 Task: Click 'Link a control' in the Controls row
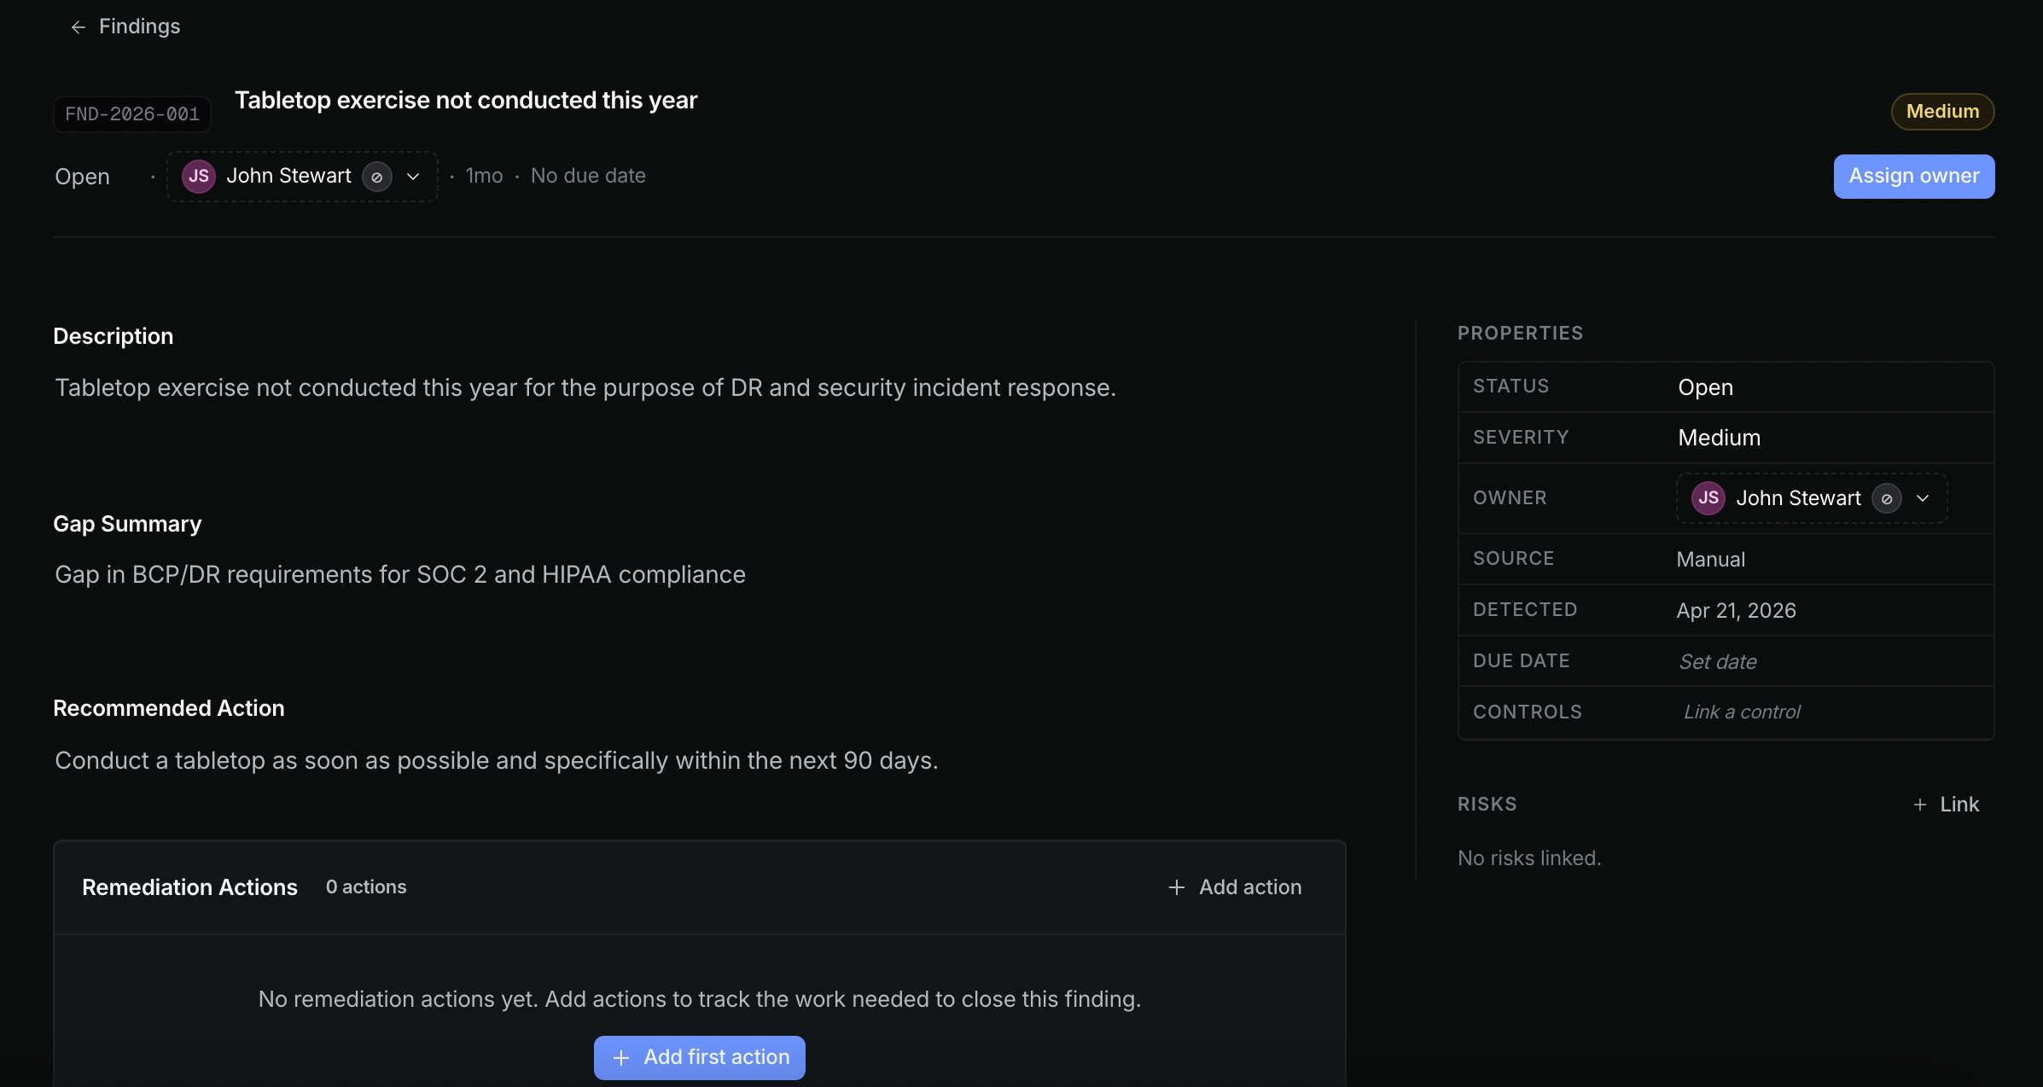coord(1742,712)
